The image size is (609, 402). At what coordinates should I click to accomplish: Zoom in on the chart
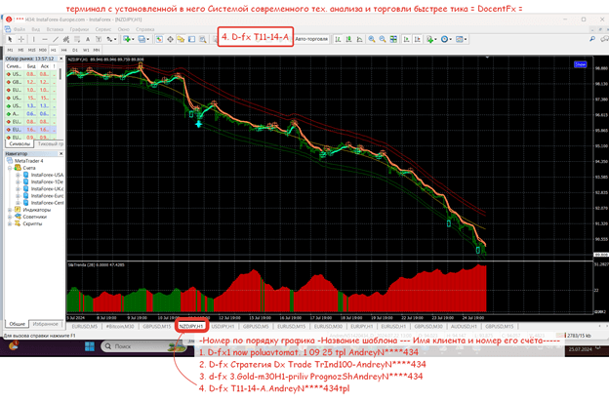[x=372, y=39]
